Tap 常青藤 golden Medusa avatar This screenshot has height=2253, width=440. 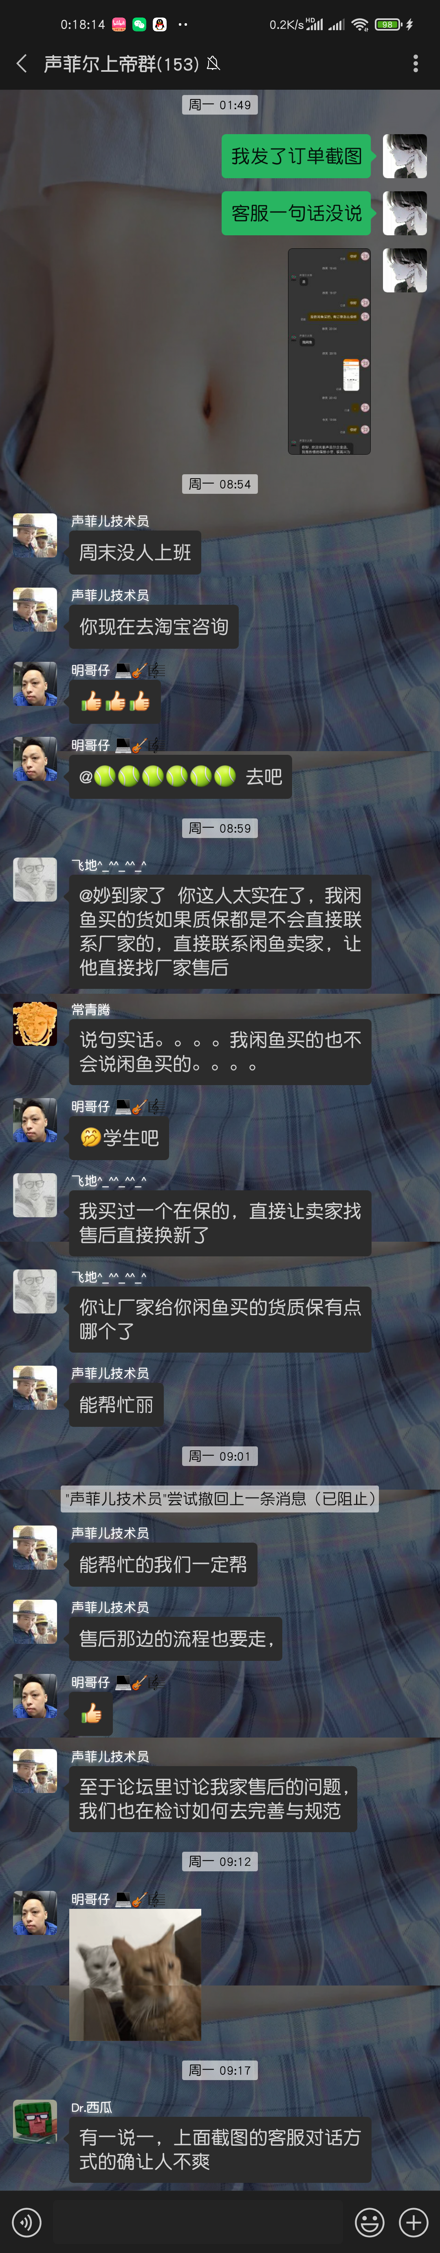pyautogui.click(x=35, y=1023)
